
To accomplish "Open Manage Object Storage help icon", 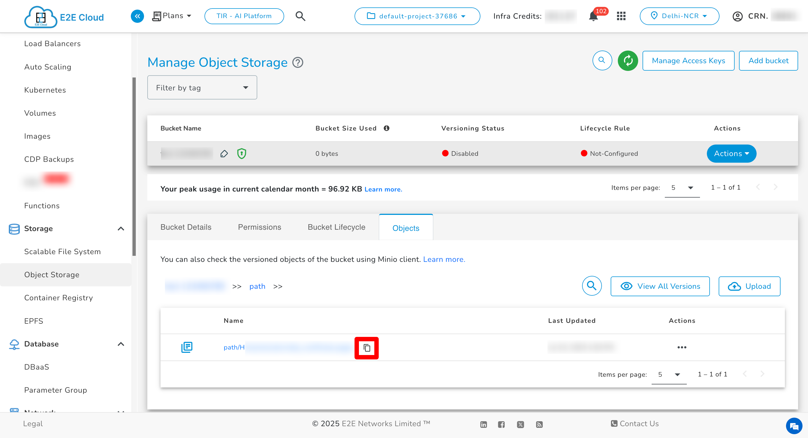I will click(x=297, y=62).
